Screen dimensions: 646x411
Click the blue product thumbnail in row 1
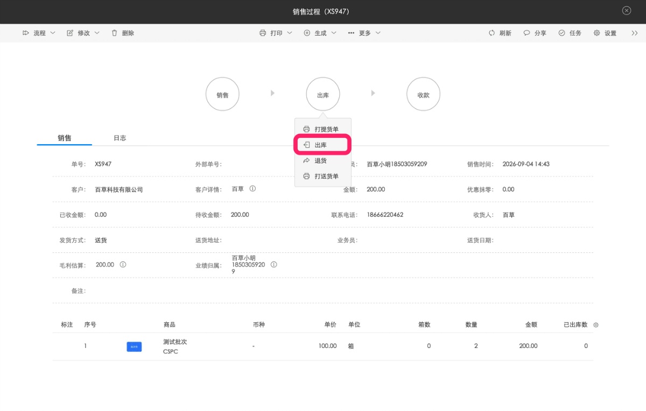point(134,346)
